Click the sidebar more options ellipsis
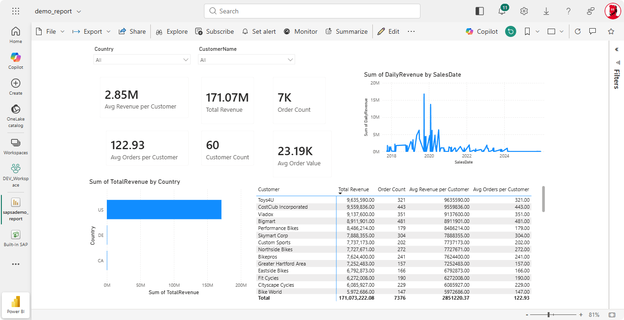This screenshot has height=320, width=624. pos(16,264)
